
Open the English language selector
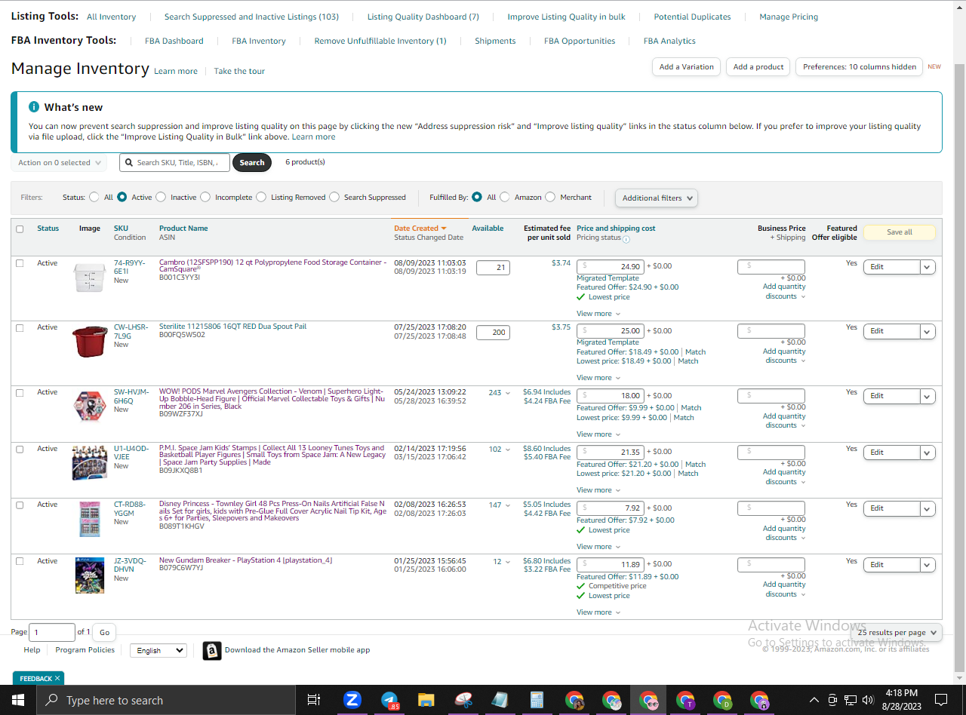(158, 650)
